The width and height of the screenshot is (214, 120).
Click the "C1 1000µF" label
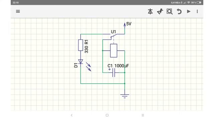pos(118,66)
